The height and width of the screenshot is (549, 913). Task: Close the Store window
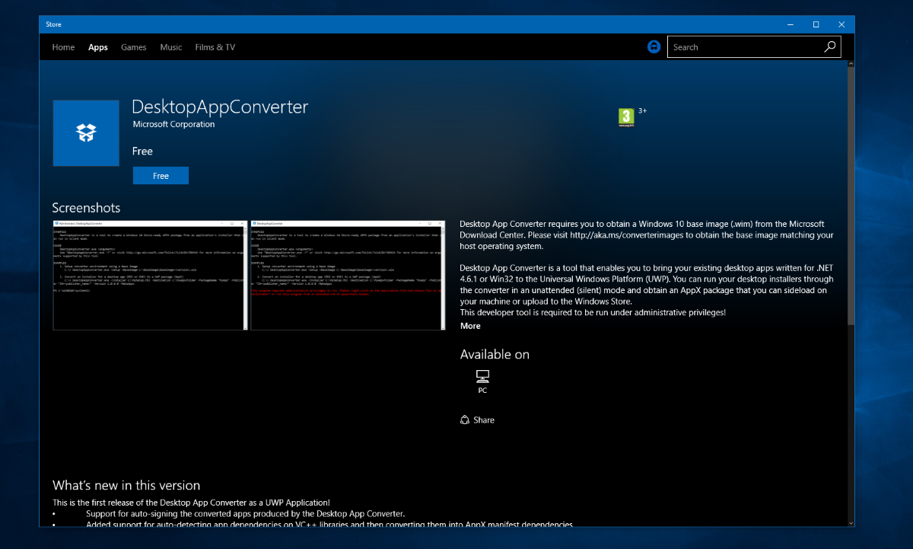click(x=841, y=24)
